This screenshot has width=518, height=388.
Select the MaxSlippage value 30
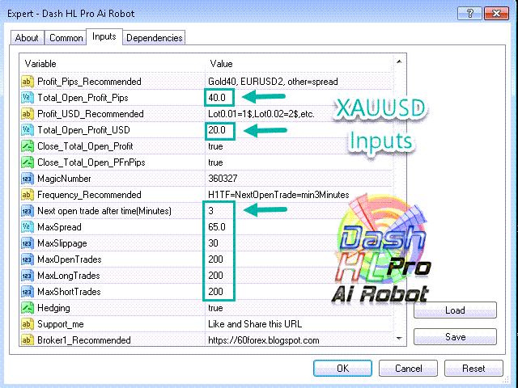pos(213,243)
